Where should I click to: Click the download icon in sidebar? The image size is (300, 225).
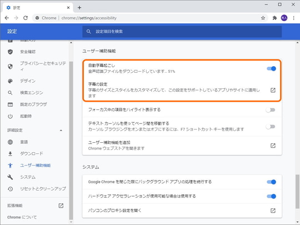click(x=11, y=154)
